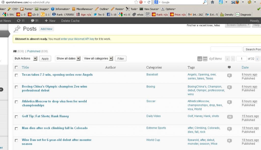Image resolution: width=261 pixels, height=150 pixels.
Task: Open the View all categories dropdown
Action: pyautogui.click(x=98, y=59)
